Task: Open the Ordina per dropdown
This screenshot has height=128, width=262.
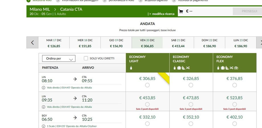Action: click(x=59, y=59)
